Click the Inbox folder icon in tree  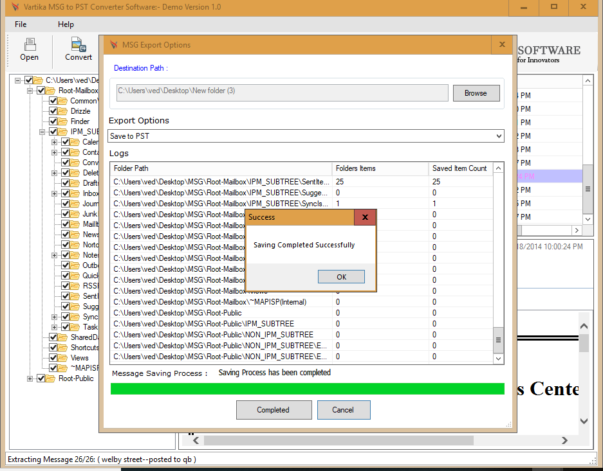(75, 193)
